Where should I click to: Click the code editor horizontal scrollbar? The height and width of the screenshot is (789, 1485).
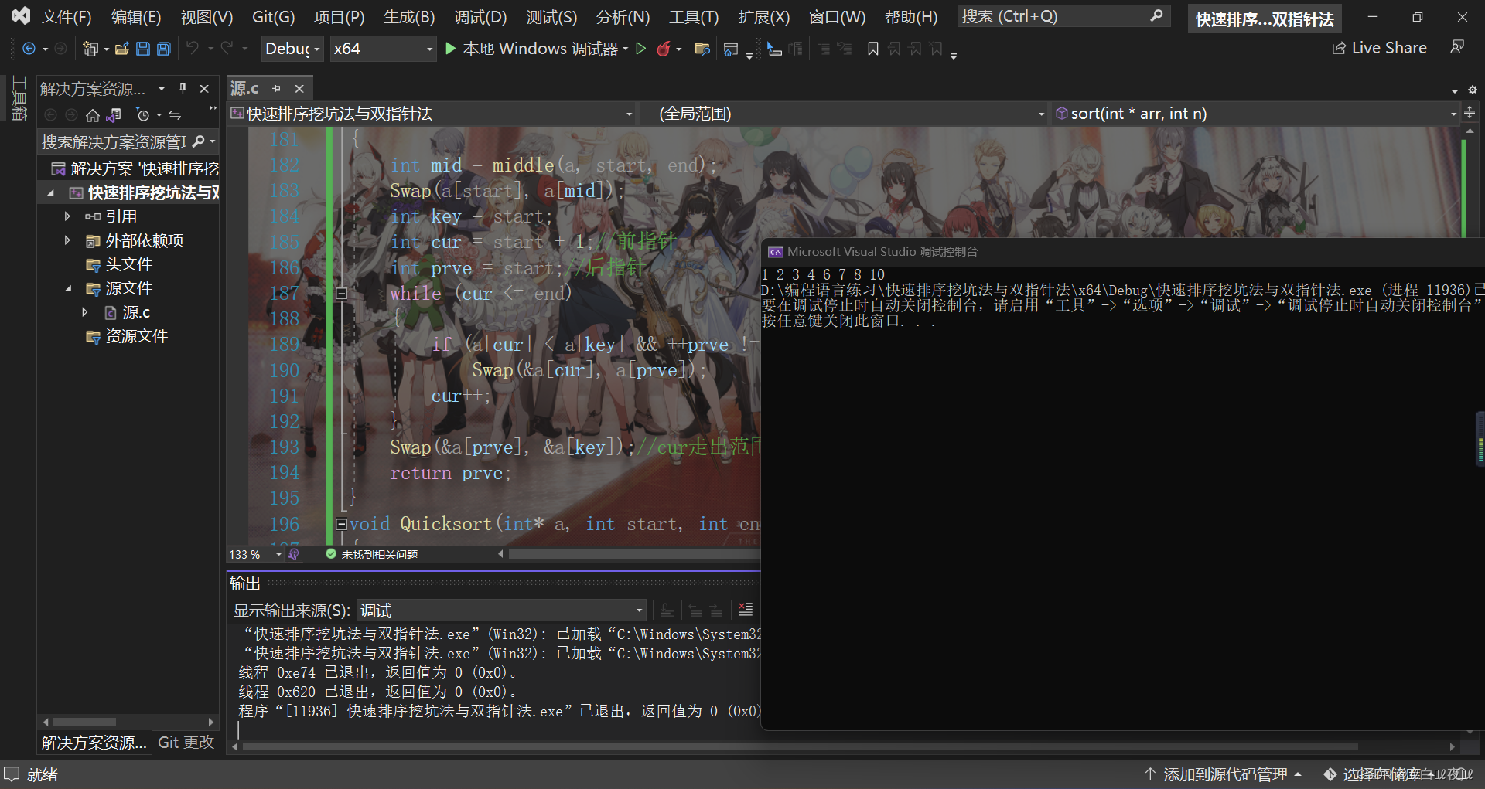pyautogui.click(x=634, y=554)
